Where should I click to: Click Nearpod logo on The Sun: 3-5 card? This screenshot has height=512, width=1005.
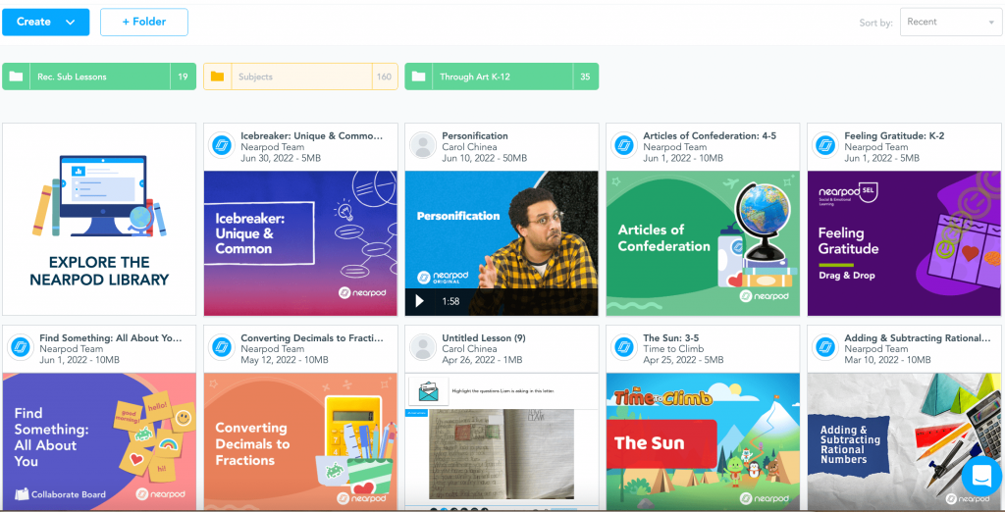pyautogui.click(x=624, y=347)
